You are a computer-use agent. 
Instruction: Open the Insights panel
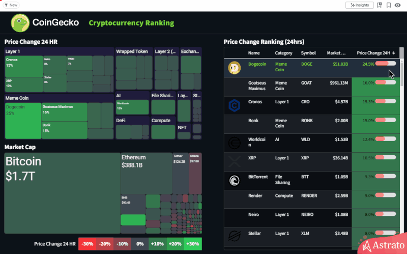point(359,5)
